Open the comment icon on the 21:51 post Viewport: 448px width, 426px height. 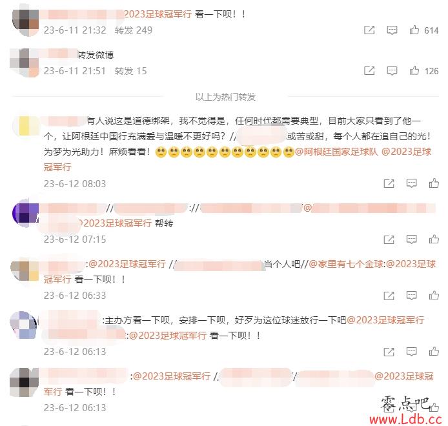392,70
